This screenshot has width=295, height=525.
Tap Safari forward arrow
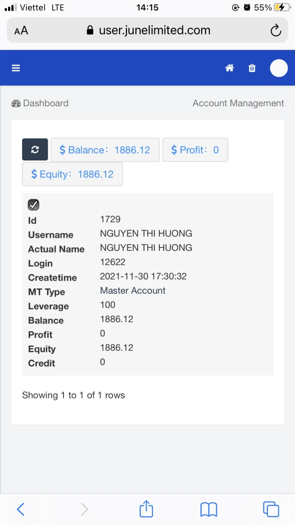tap(84, 509)
